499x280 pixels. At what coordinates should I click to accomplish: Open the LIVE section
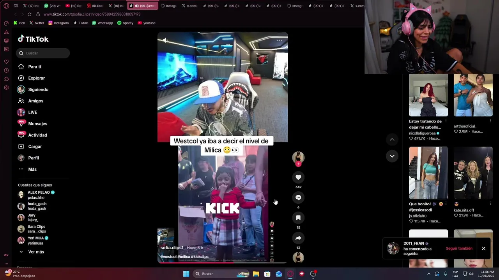(x=28, y=112)
